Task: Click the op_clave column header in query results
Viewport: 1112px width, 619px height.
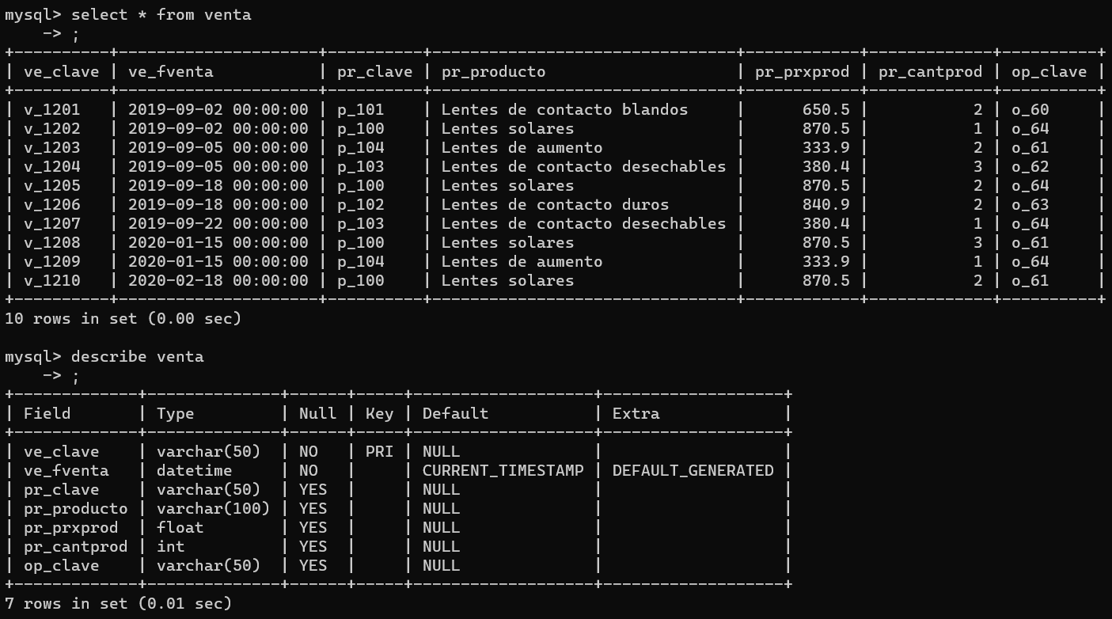Action: 1049,72
